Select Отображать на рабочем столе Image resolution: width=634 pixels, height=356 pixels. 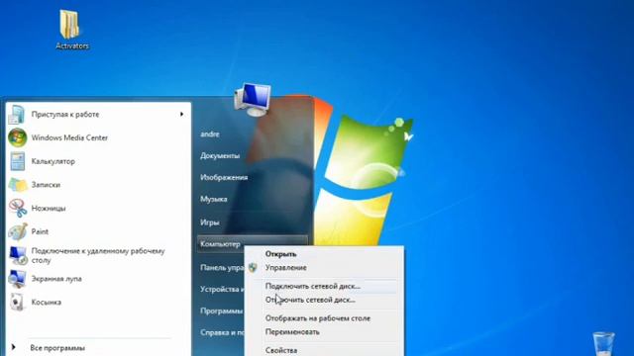(x=318, y=318)
